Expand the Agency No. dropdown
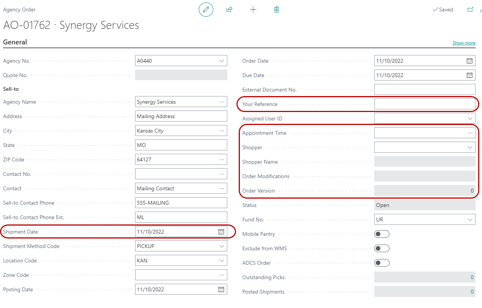The image size is (482, 308). [222, 61]
